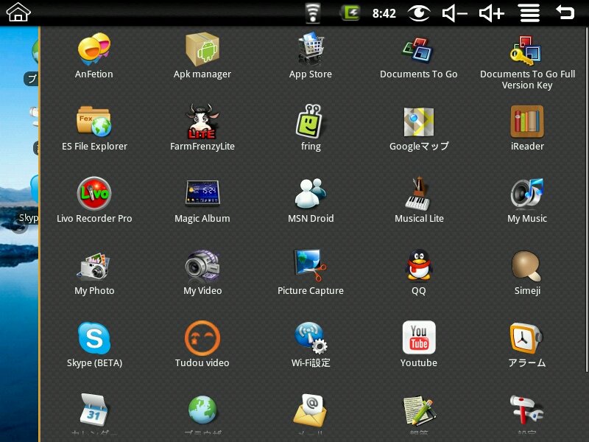Increase the volume
589x442 pixels.
click(492, 13)
